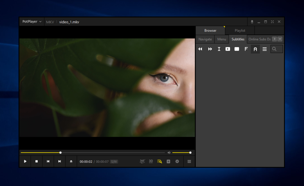Stop video playback

[37, 161]
